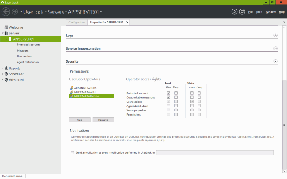Enable Write Allow for Protected account
This screenshot has width=287, height=179.
coord(191,93)
